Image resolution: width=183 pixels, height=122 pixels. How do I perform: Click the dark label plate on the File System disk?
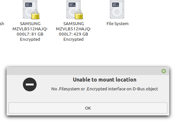(115, 5)
